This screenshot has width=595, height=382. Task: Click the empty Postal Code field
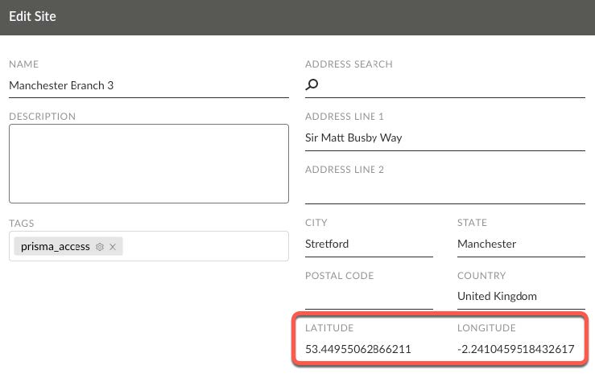coord(369,296)
